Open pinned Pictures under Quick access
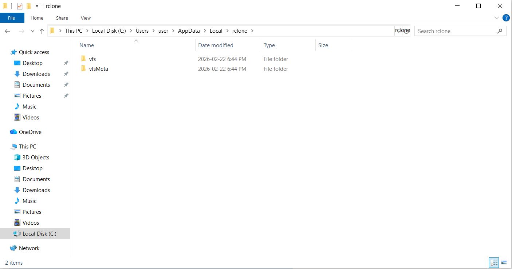 (32, 95)
